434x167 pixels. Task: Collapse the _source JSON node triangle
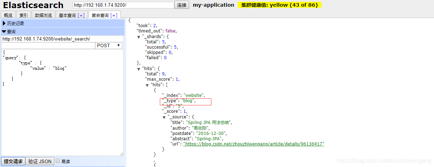pos(164,117)
